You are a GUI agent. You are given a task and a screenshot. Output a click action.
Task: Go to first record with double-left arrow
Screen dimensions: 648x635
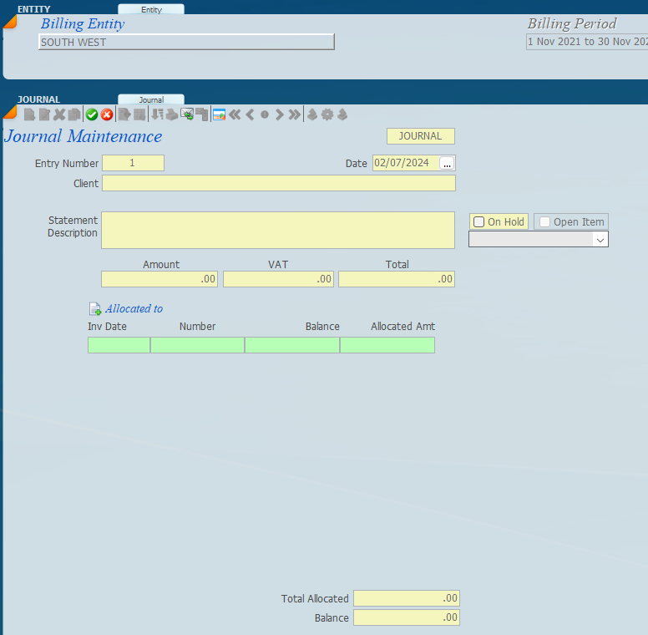point(235,115)
